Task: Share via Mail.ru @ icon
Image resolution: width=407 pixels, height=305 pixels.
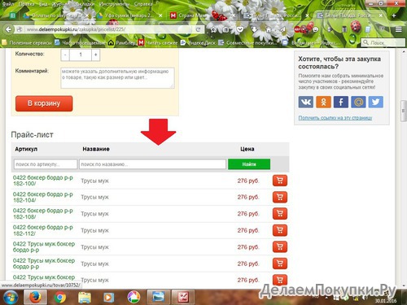Action: [x=358, y=102]
